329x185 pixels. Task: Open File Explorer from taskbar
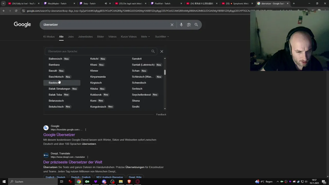(121, 182)
